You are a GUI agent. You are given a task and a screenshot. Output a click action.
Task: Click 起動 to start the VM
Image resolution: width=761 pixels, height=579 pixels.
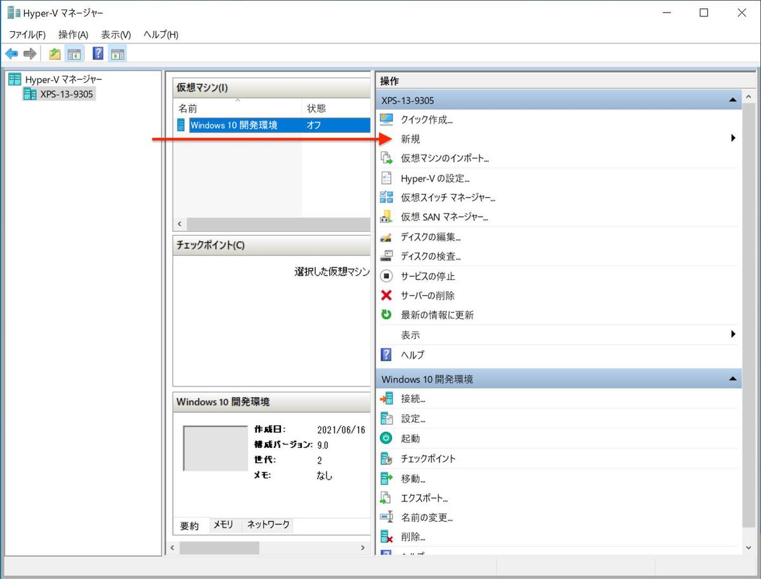pos(410,438)
